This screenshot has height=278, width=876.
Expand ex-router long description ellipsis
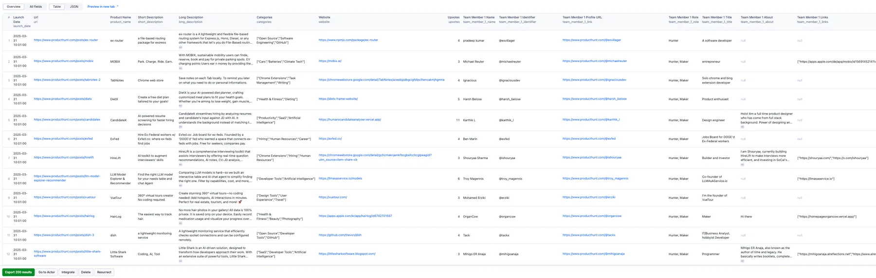tap(181, 47)
